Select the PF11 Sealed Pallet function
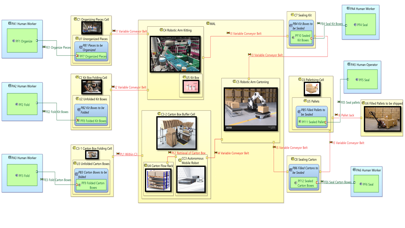Screen dimensions: 405x228 point(312,122)
